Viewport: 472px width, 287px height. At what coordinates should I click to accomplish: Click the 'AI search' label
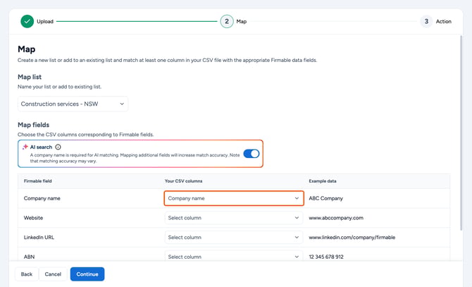pyautogui.click(x=41, y=147)
